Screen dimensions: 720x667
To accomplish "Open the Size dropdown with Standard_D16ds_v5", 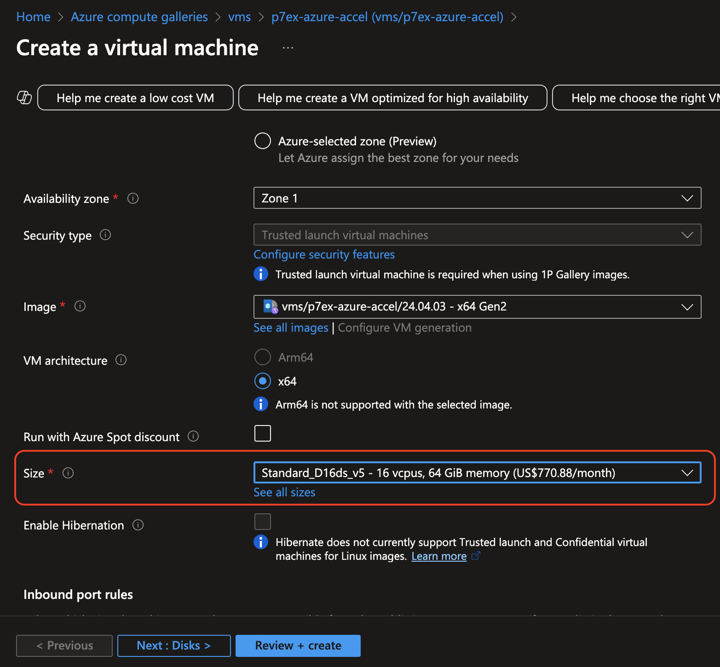I will click(477, 473).
